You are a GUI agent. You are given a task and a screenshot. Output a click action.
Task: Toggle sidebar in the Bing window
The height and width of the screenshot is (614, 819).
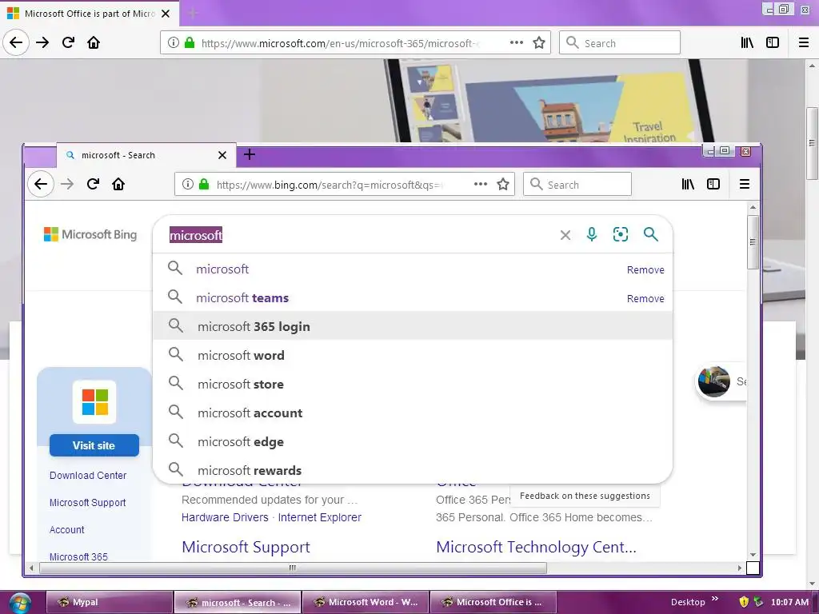point(713,184)
